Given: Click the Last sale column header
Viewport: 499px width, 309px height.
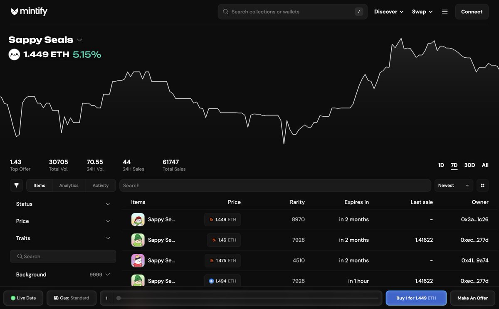Looking at the screenshot, I should (x=422, y=202).
